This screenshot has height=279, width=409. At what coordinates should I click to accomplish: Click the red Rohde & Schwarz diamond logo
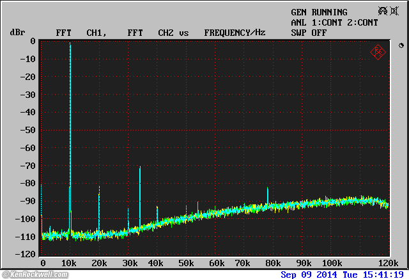click(x=378, y=52)
